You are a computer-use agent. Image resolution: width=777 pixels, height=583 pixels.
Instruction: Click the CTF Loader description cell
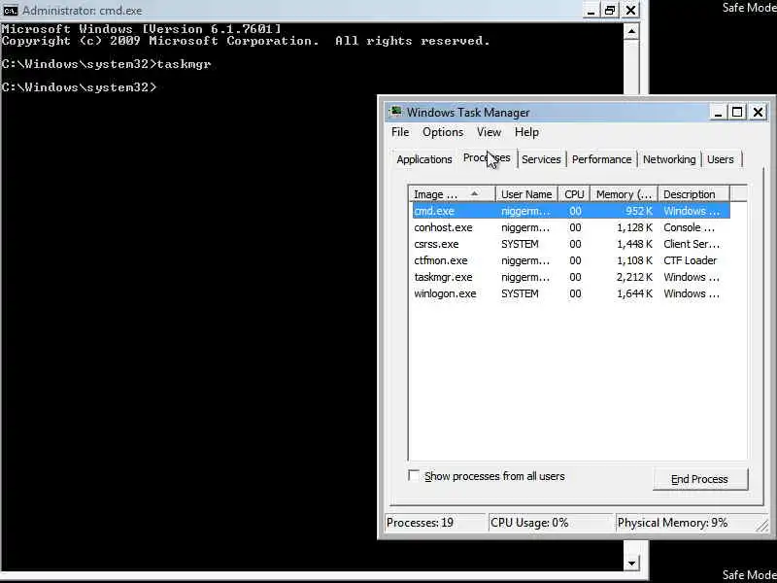click(x=690, y=260)
